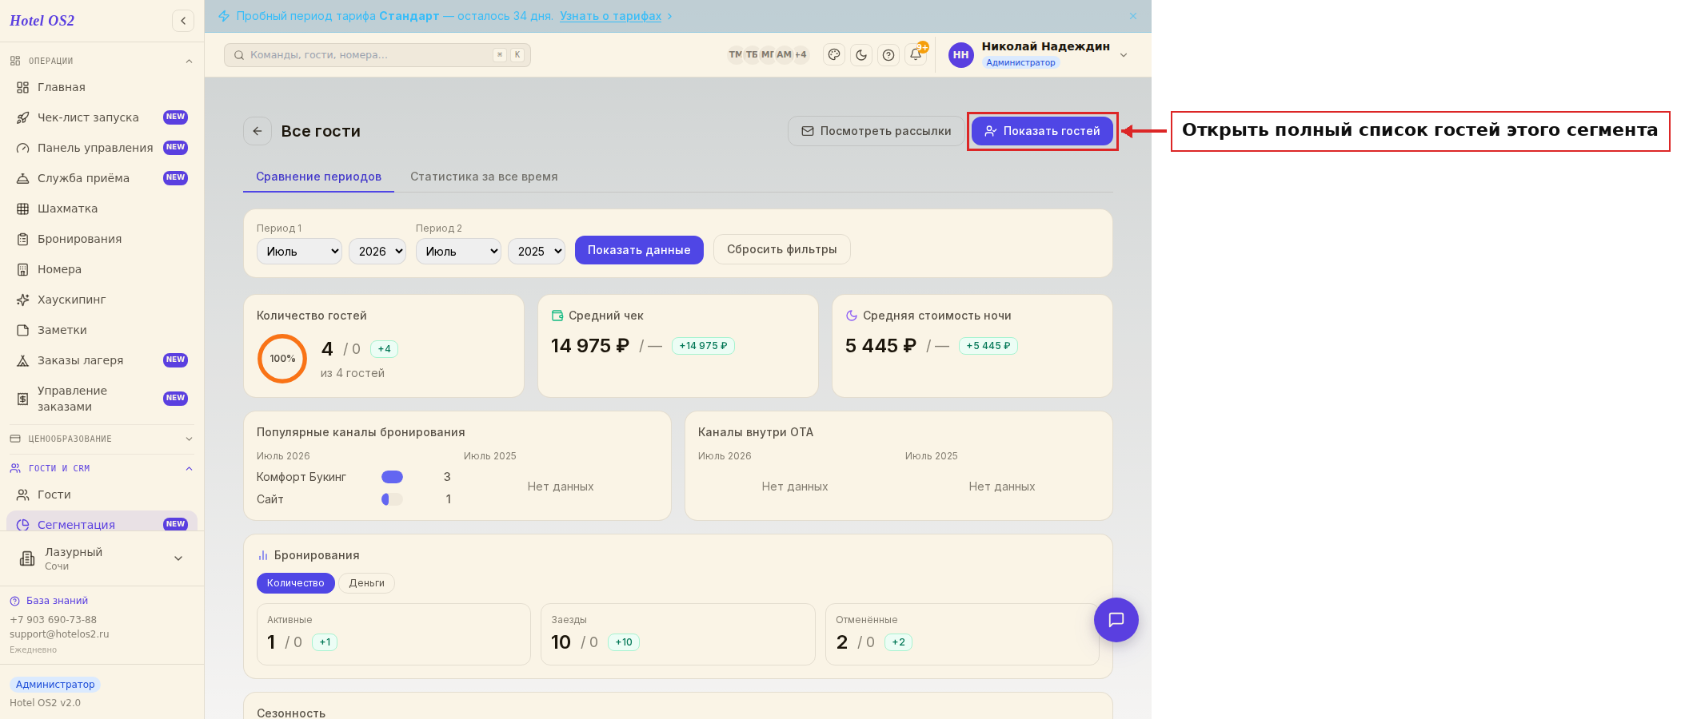The height and width of the screenshot is (719, 1689).
Task: Click the Комфорт Букинг channel bar
Action: coord(392,477)
